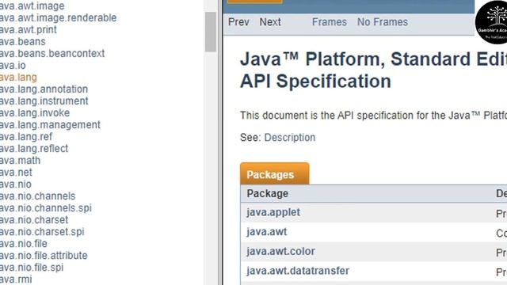Image resolution: width=507 pixels, height=285 pixels.
Task: Open the java.nio.file.attribute package link
Action: coord(44,255)
